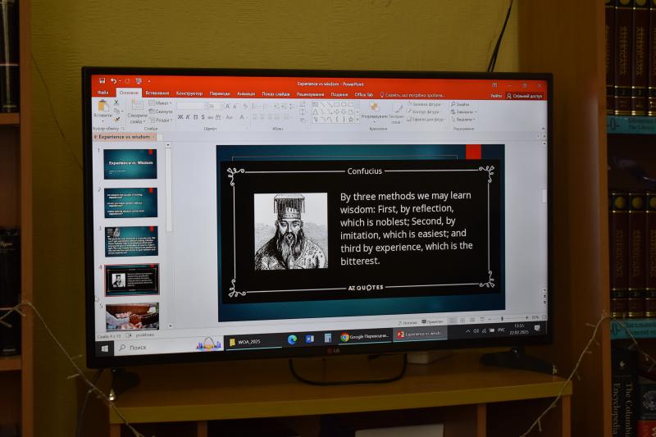Click the Shape Fill (Заливка фігури) button

pyautogui.click(x=425, y=104)
